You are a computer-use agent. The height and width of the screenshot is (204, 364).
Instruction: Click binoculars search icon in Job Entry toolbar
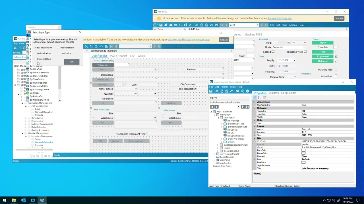click(217, 25)
